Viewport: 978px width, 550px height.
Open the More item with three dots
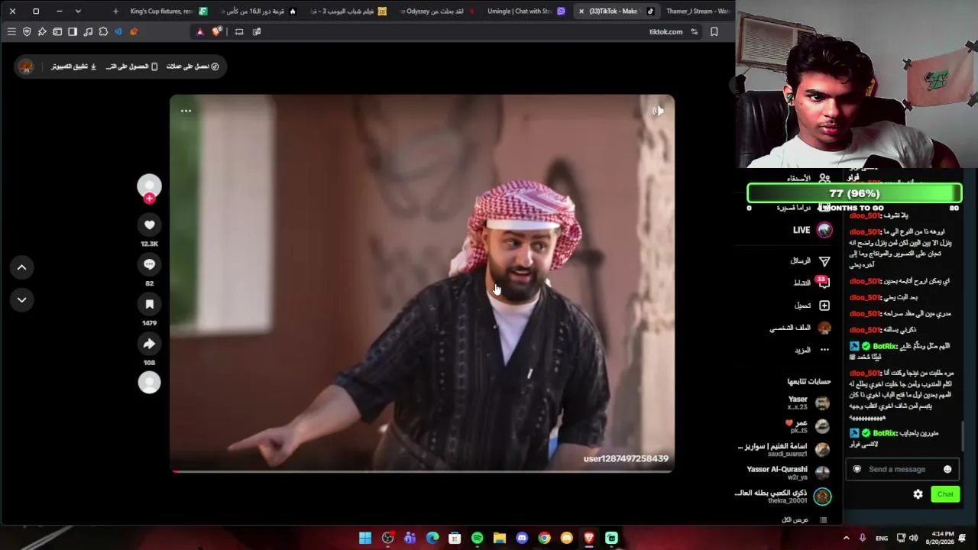pos(811,350)
